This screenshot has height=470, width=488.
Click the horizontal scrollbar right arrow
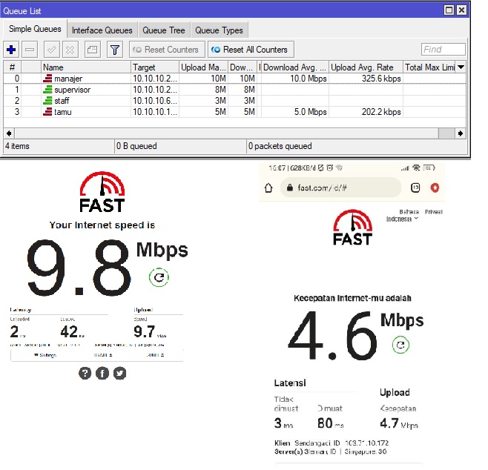[x=461, y=133]
